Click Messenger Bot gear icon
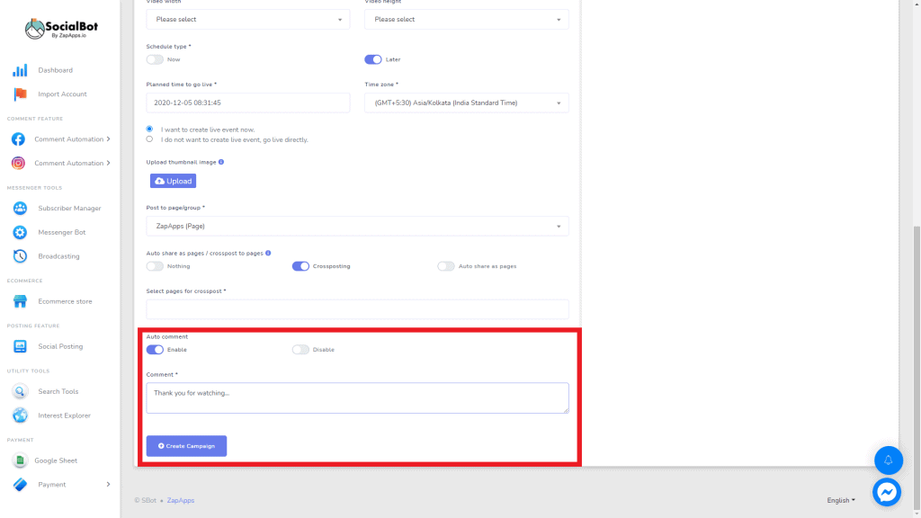Image resolution: width=921 pixels, height=518 pixels. point(20,233)
